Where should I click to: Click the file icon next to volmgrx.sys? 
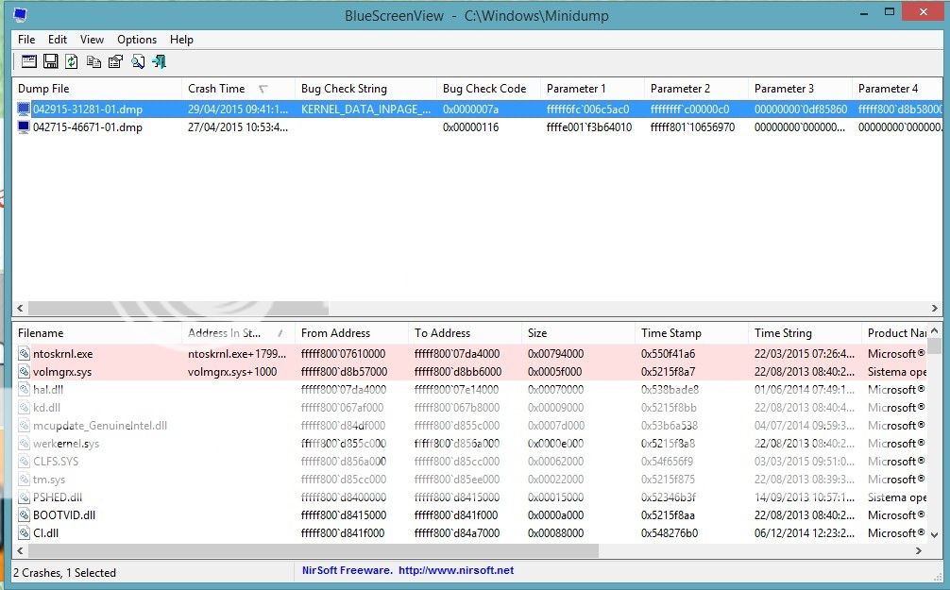pyautogui.click(x=24, y=370)
